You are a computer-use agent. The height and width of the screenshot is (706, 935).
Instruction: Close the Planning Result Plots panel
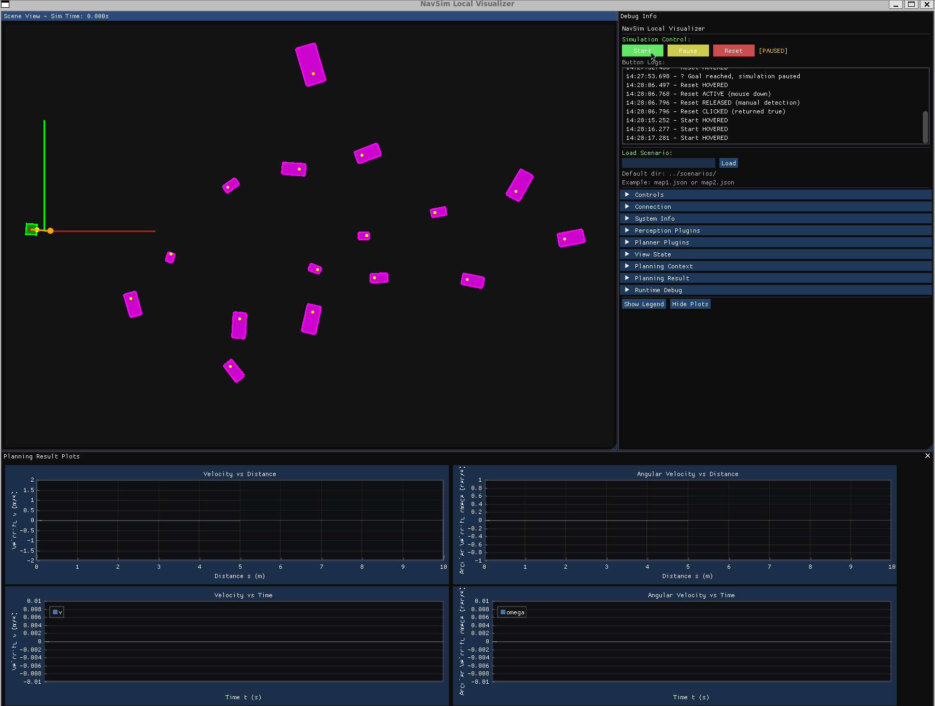pos(927,456)
